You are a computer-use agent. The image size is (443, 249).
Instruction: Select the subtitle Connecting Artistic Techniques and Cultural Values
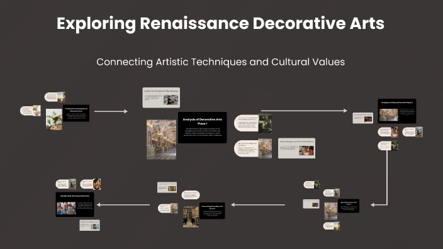(x=220, y=62)
